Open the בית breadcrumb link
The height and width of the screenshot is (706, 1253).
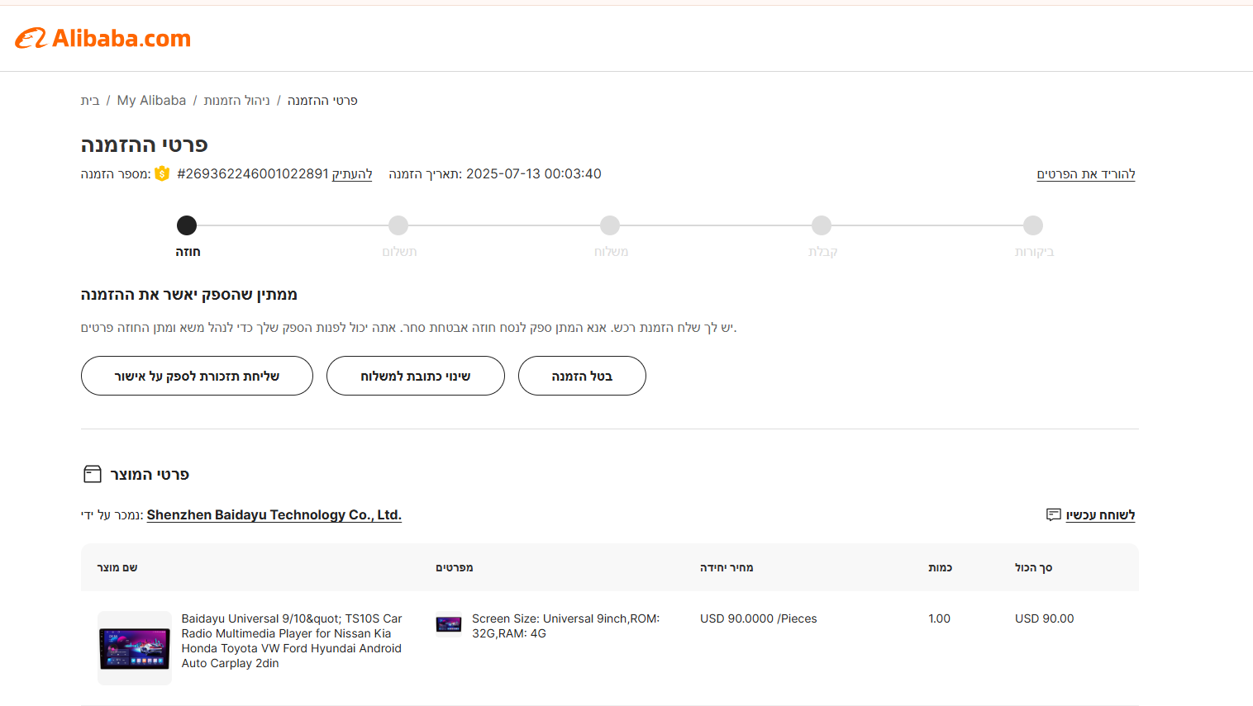[x=90, y=101]
